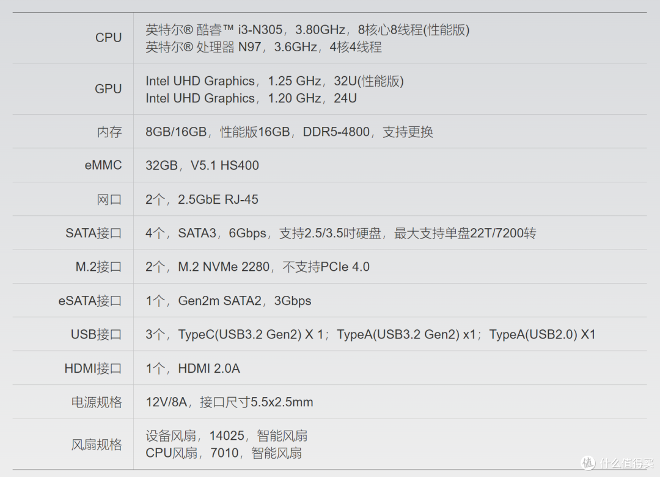Select the CPU row label
Viewport: 660px width, 477px height.
point(109,38)
